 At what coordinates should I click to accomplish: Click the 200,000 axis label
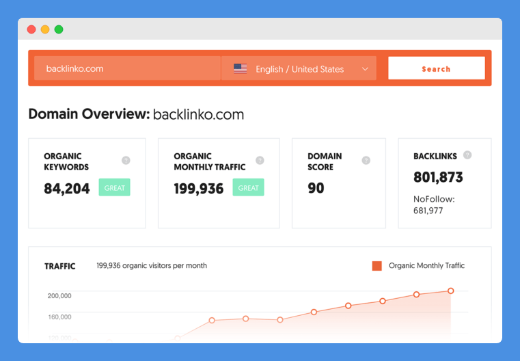(59, 295)
